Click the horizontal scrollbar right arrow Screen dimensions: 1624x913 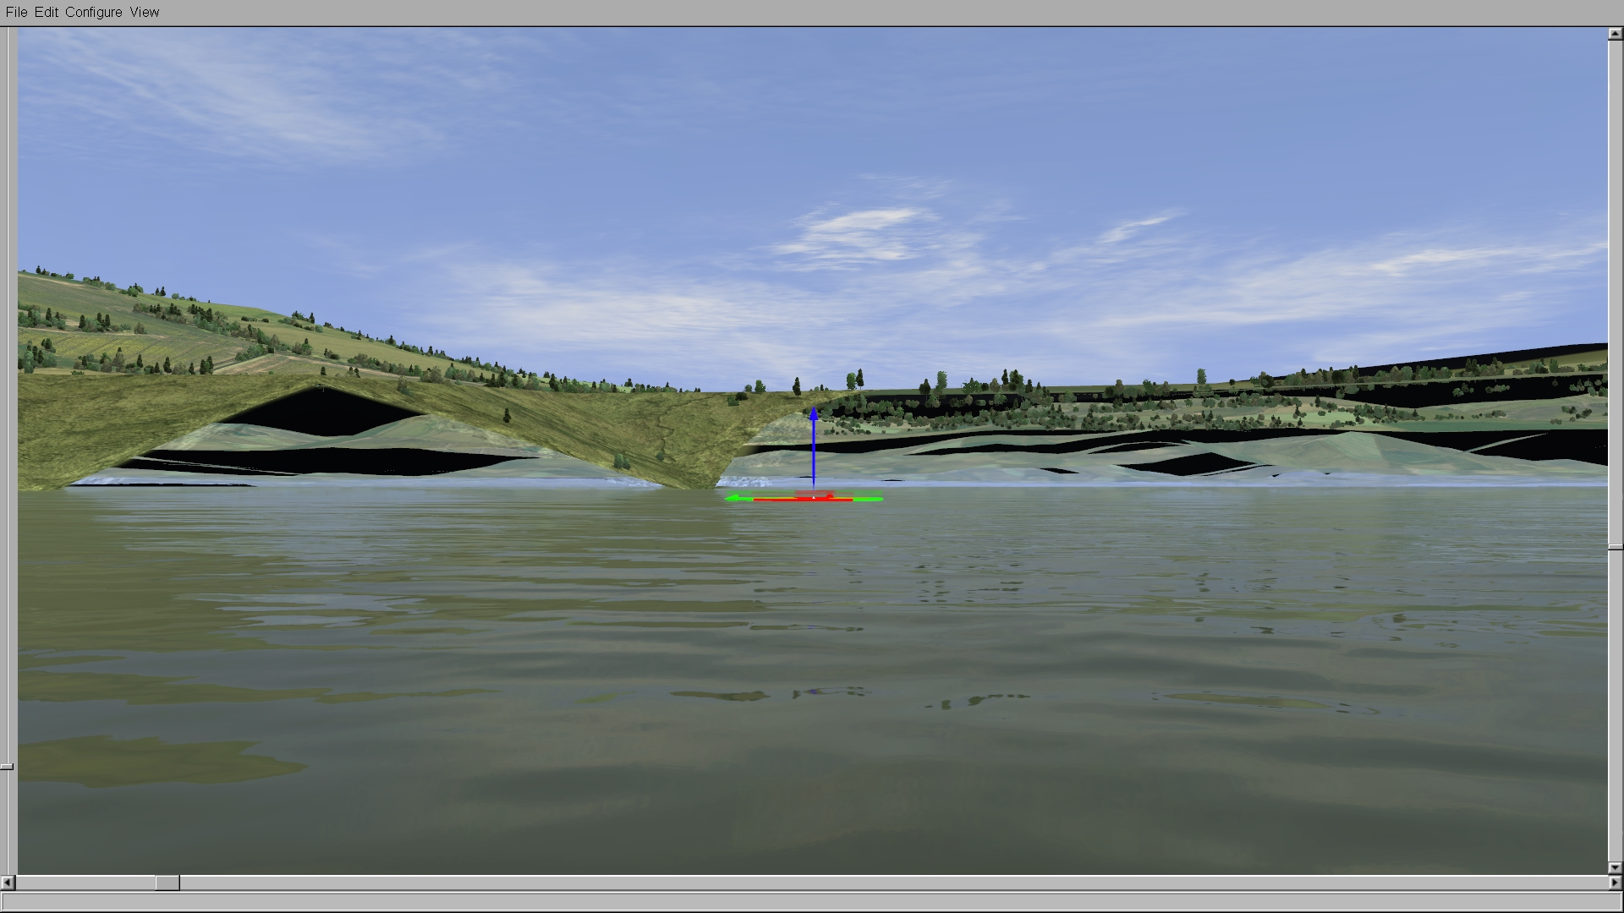pos(1615,883)
